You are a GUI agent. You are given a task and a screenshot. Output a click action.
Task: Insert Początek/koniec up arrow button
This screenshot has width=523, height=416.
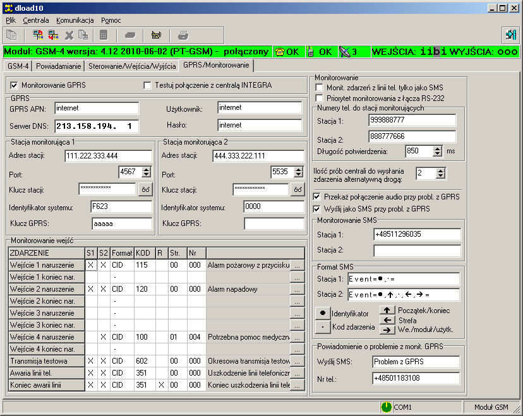(x=387, y=311)
